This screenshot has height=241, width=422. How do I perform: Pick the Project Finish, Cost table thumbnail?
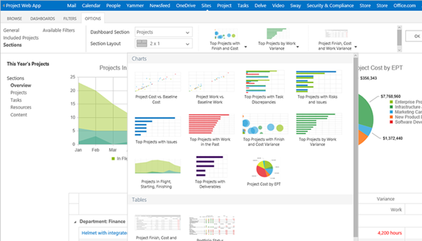[x=157, y=223]
